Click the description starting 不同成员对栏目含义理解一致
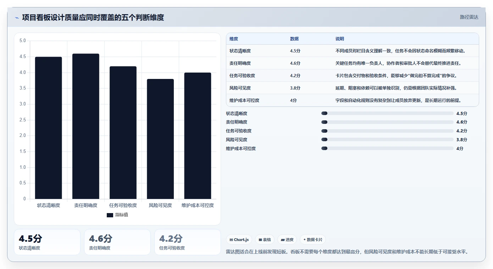The height and width of the screenshot is (269, 493). pos(400,51)
